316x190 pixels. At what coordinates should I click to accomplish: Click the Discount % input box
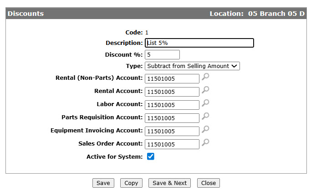click(162, 54)
